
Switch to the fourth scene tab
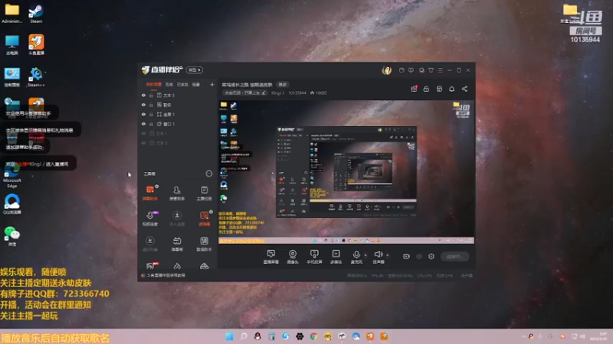(x=196, y=85)
